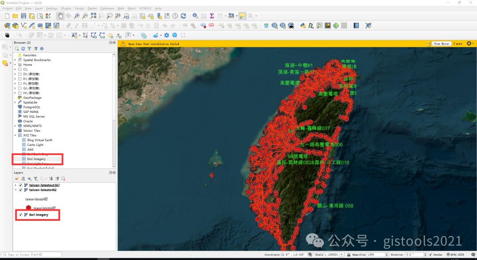
Task: Click the Type to locate search field
Action: [x=32, y=255]
